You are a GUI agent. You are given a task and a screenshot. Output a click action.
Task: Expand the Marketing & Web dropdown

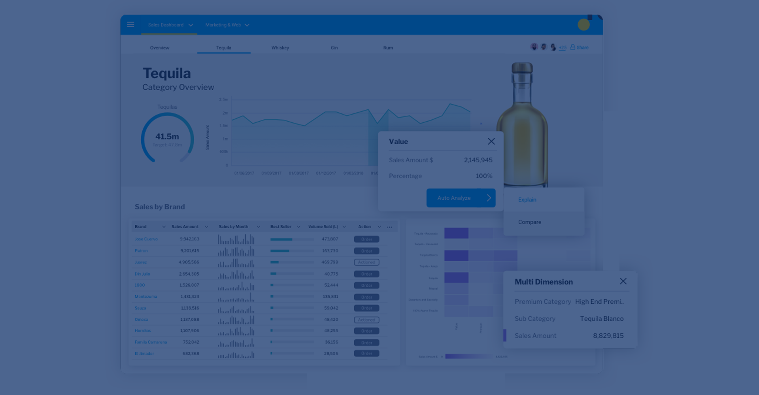click(x=247, y=25)
